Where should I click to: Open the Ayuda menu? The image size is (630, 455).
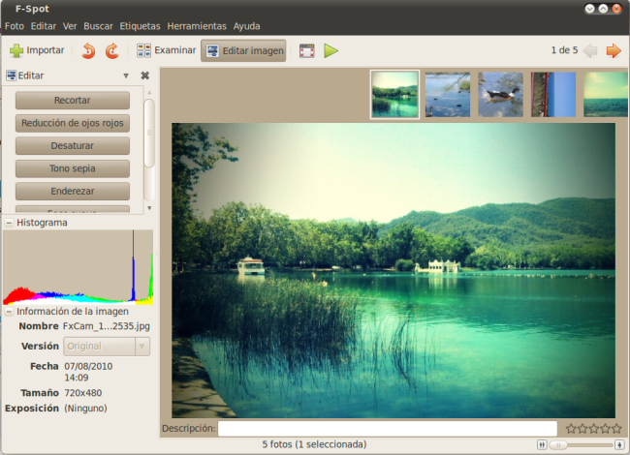(x=247, y=26)
